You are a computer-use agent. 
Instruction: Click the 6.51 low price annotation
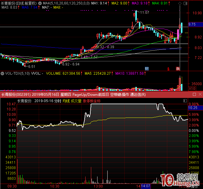click(32, 67)
